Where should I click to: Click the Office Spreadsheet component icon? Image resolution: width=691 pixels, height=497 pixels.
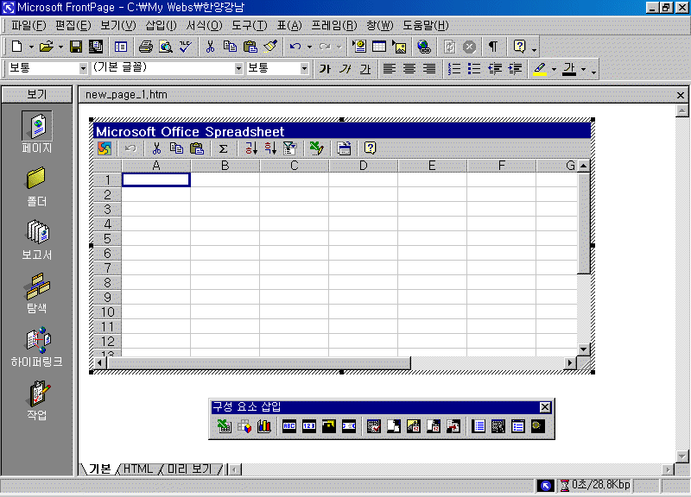tap(225, 426)
